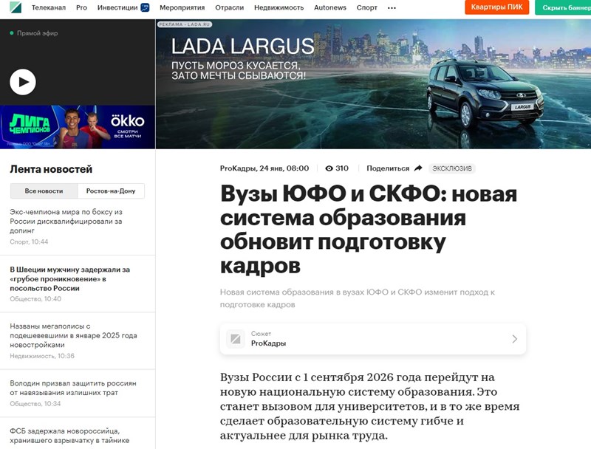Image resolution: width=591 pixels, height=449 pixels.
Task: Click the РЕКЛАМА LADA.RU ad label
Action: click(184, 24)
